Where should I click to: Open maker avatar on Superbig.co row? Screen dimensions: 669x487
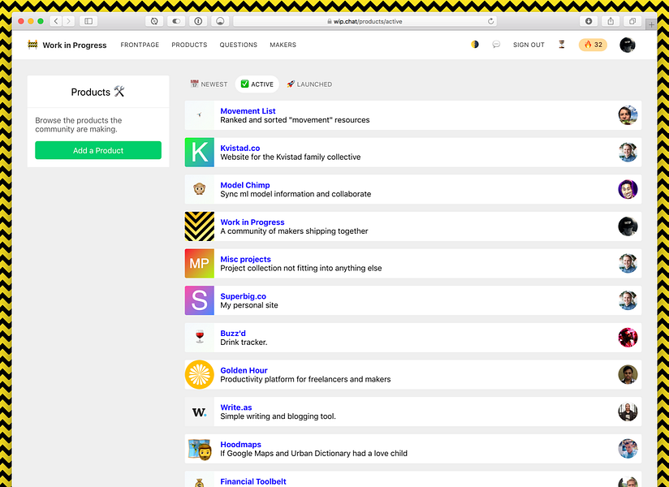pos(628,300)
